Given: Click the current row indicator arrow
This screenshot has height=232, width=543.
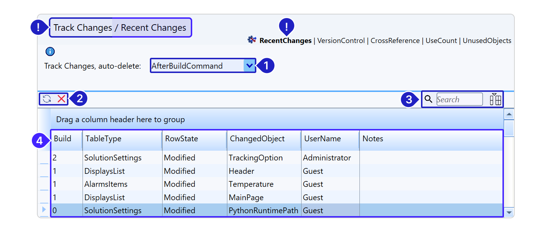Looking at the screenshot, I should (x=44, y=210).
